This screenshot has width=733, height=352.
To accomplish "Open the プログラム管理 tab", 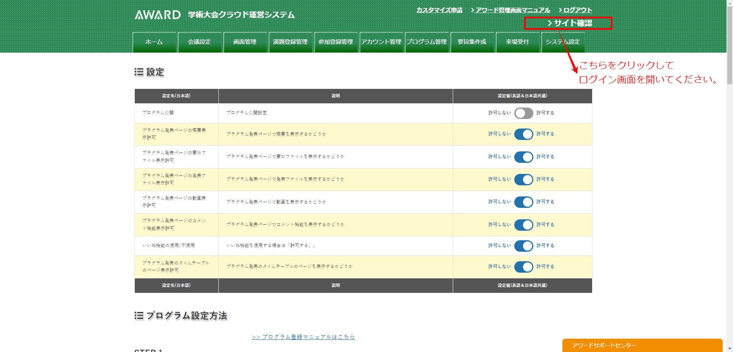I will pyautogui.click(x=426, y=42).
